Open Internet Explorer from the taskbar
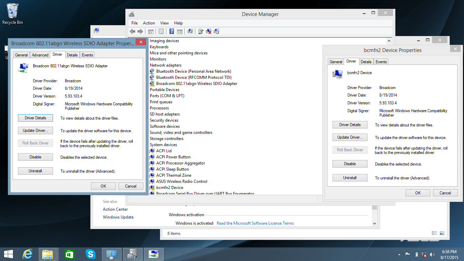This screenshot has height=261, width=464. pos(27,254)
